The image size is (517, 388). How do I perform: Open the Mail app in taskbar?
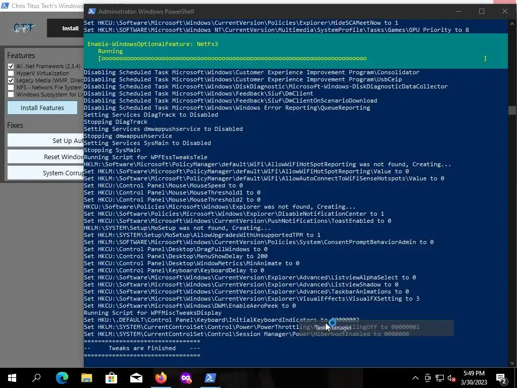click(136, 378)
